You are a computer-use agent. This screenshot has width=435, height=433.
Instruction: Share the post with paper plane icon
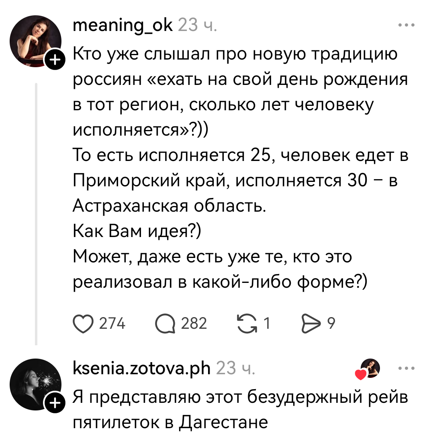click(x=310, y=323)
